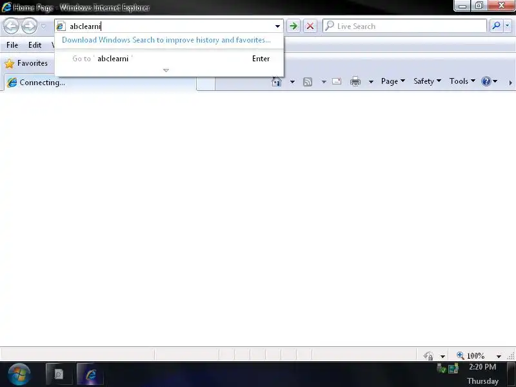The width and height of the screenshot is (516, 387).
Task: Open the Favorites center button
Action: click(x=26, y=63)
